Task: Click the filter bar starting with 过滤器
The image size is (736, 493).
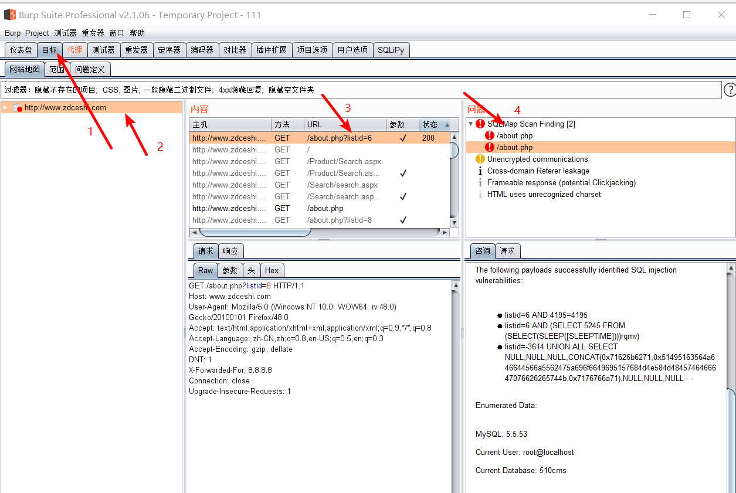Action: pos(361,90)
